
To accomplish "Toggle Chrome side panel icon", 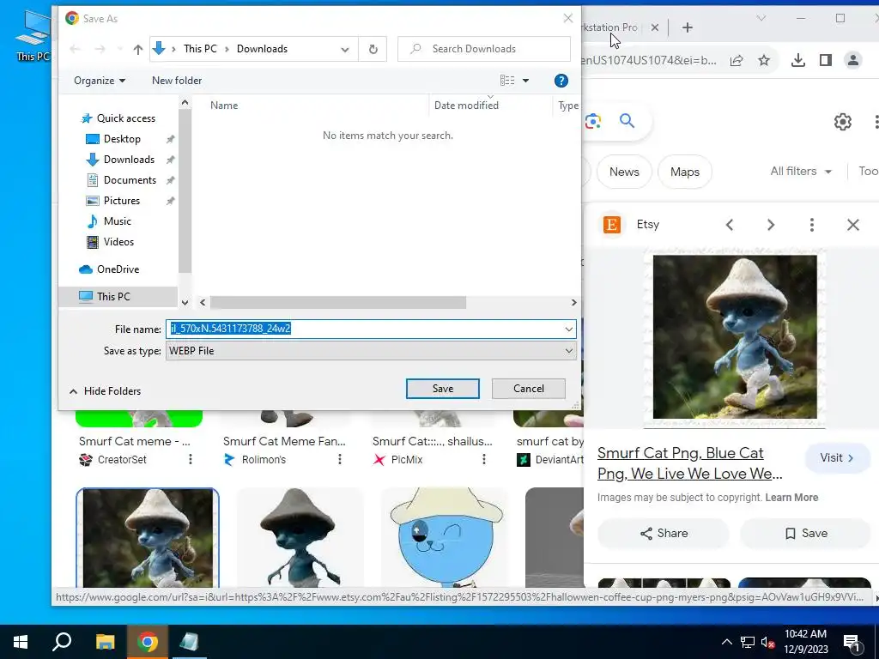I will [x=826, y=61].
